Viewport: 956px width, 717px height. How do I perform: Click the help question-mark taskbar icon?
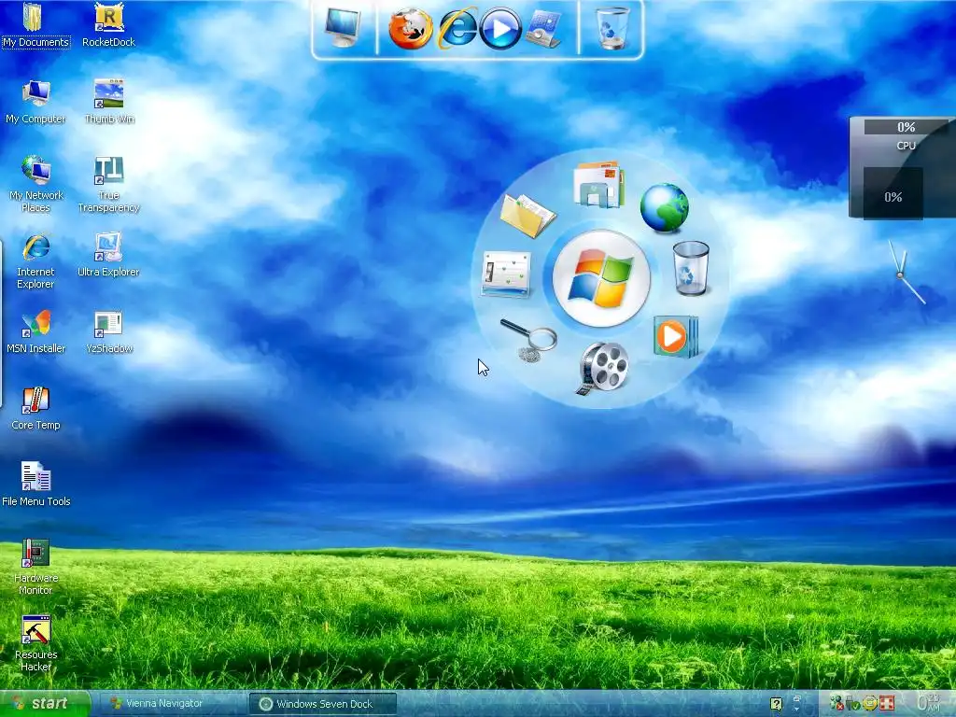[776, 704]
